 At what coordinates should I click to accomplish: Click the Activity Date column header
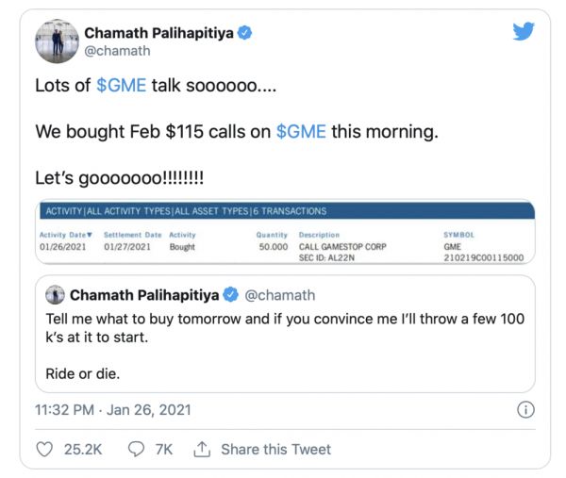point(66,234)
